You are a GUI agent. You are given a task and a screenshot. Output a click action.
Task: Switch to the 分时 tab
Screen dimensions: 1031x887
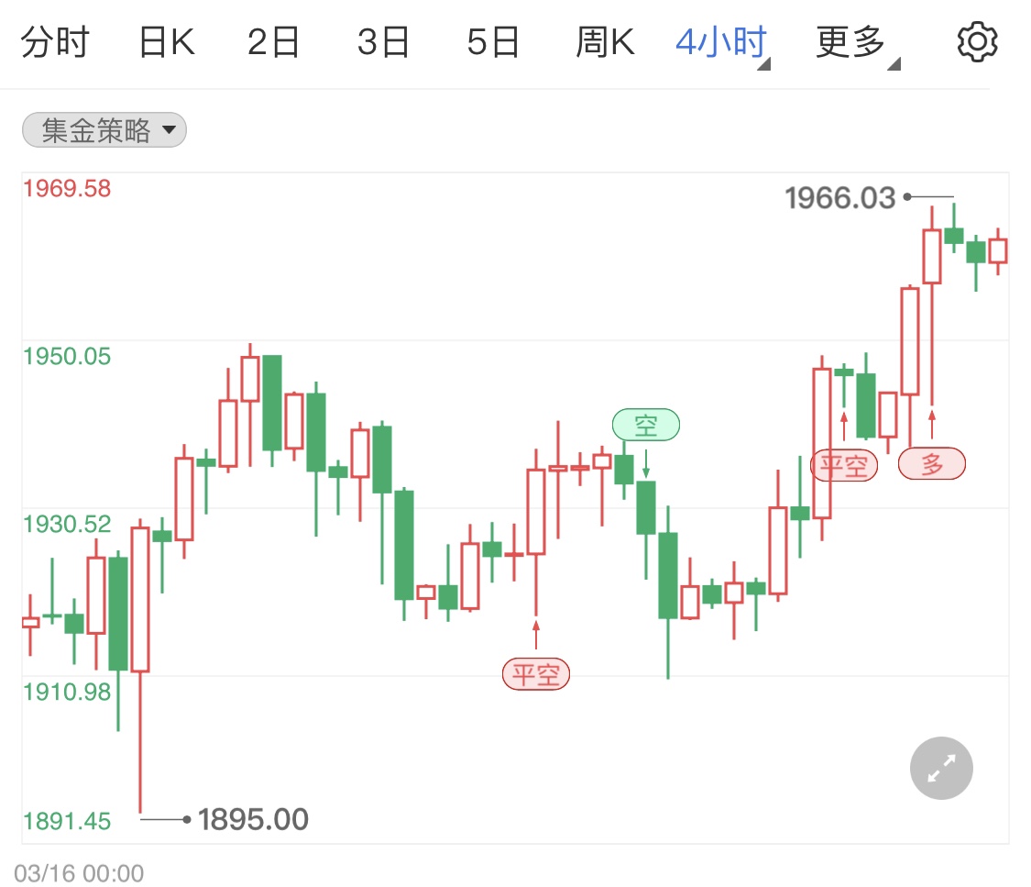point(54,42)
